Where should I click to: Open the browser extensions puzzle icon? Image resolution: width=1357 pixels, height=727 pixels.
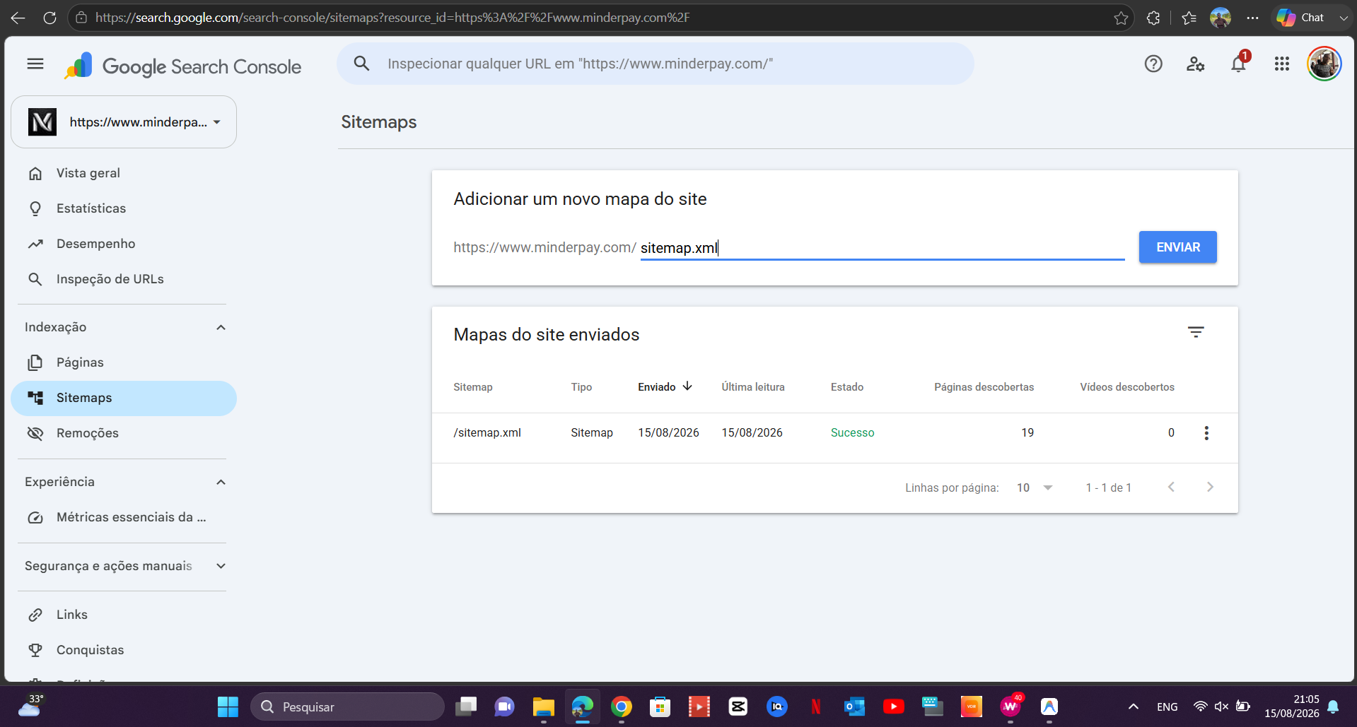(1153, 18)
